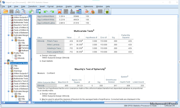Undo the last action with the green arrow
Viewport: 180px width, 108px height.
click(46, 12)
